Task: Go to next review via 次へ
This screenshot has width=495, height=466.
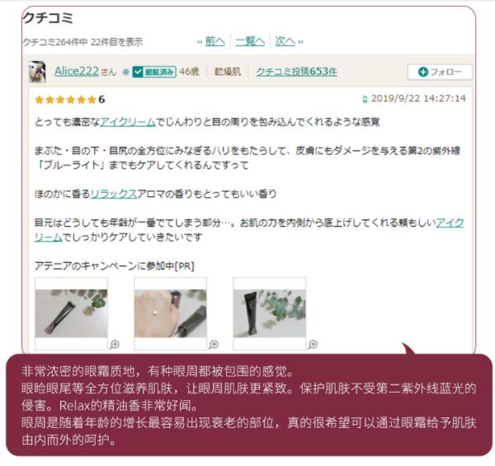Action: tap(285, 41)
